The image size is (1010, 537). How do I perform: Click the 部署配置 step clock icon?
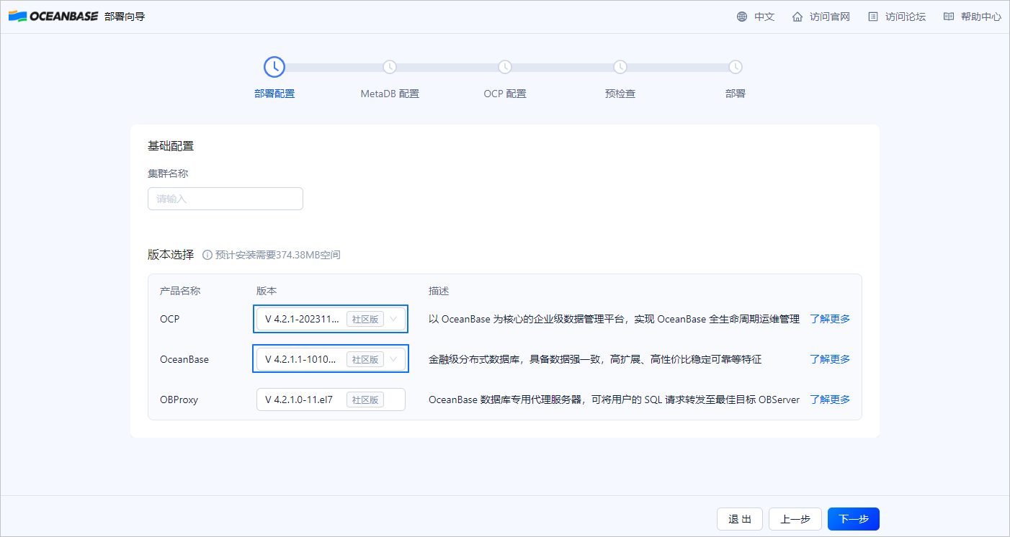(274, 67)
